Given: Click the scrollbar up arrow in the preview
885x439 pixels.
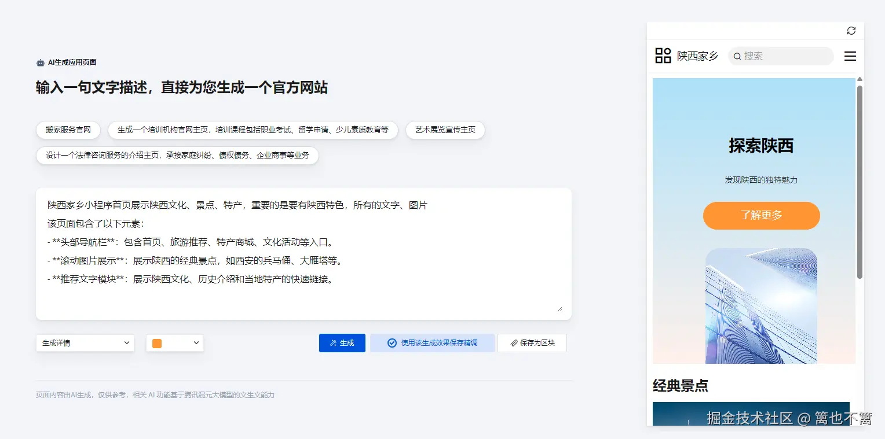Looking at the screenshot, I should [860, 79].
